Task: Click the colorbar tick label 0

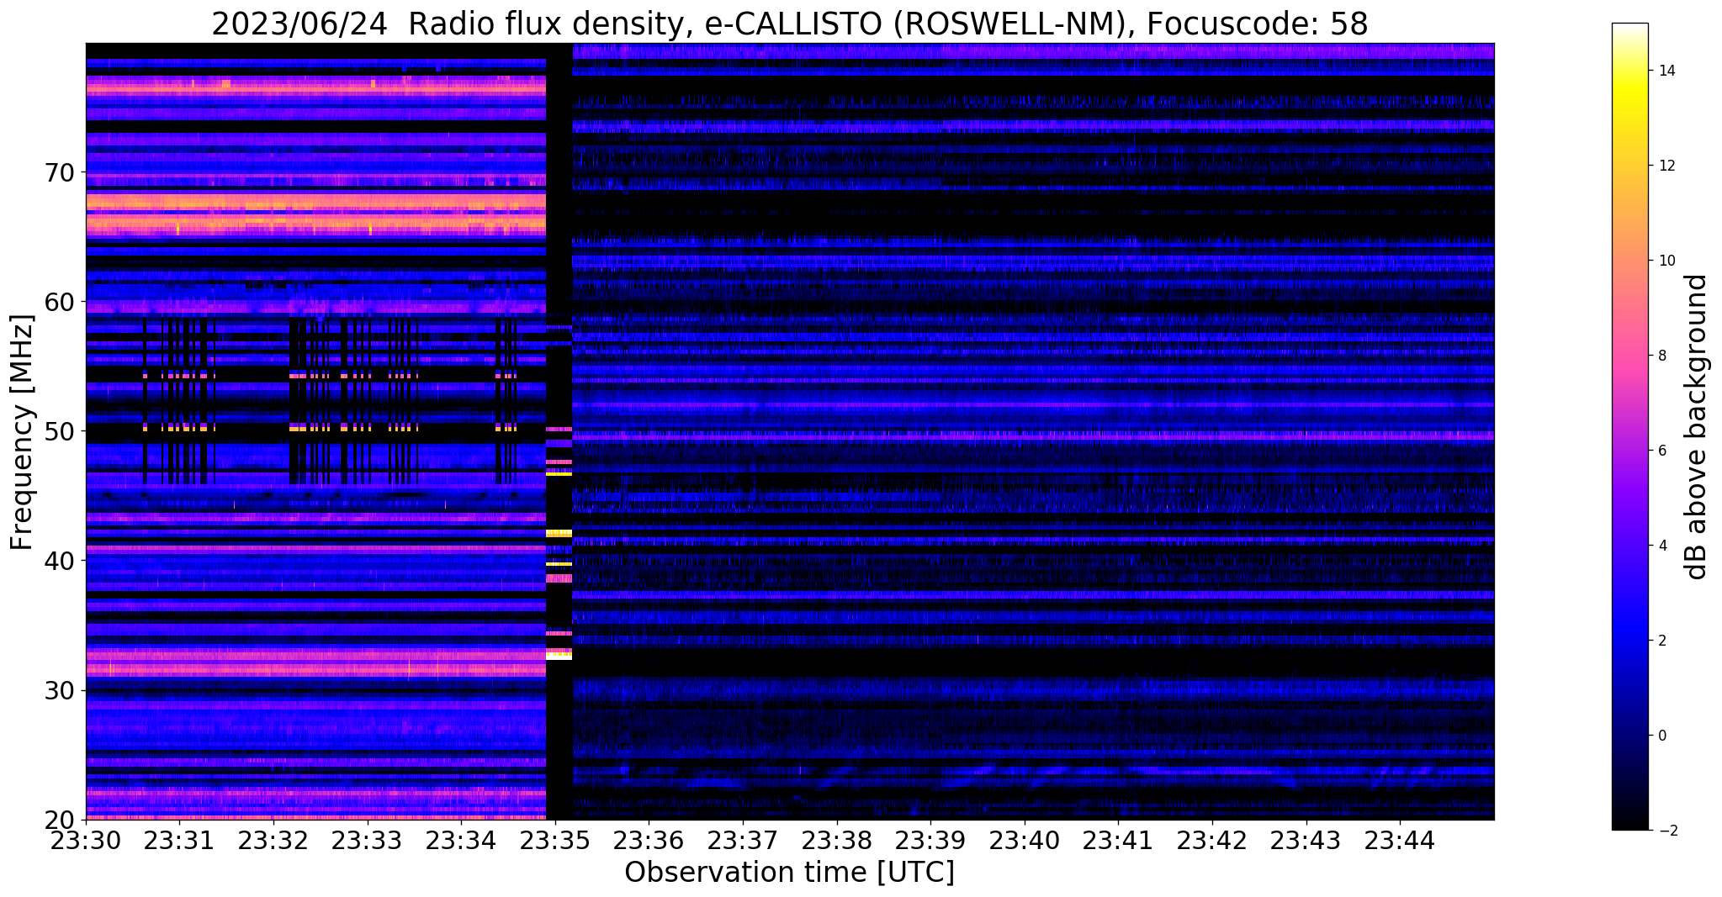Action: click(1661, 736)
